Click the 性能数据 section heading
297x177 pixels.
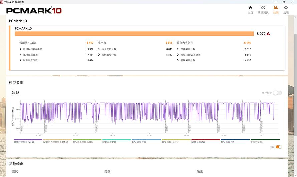[16, 83]
